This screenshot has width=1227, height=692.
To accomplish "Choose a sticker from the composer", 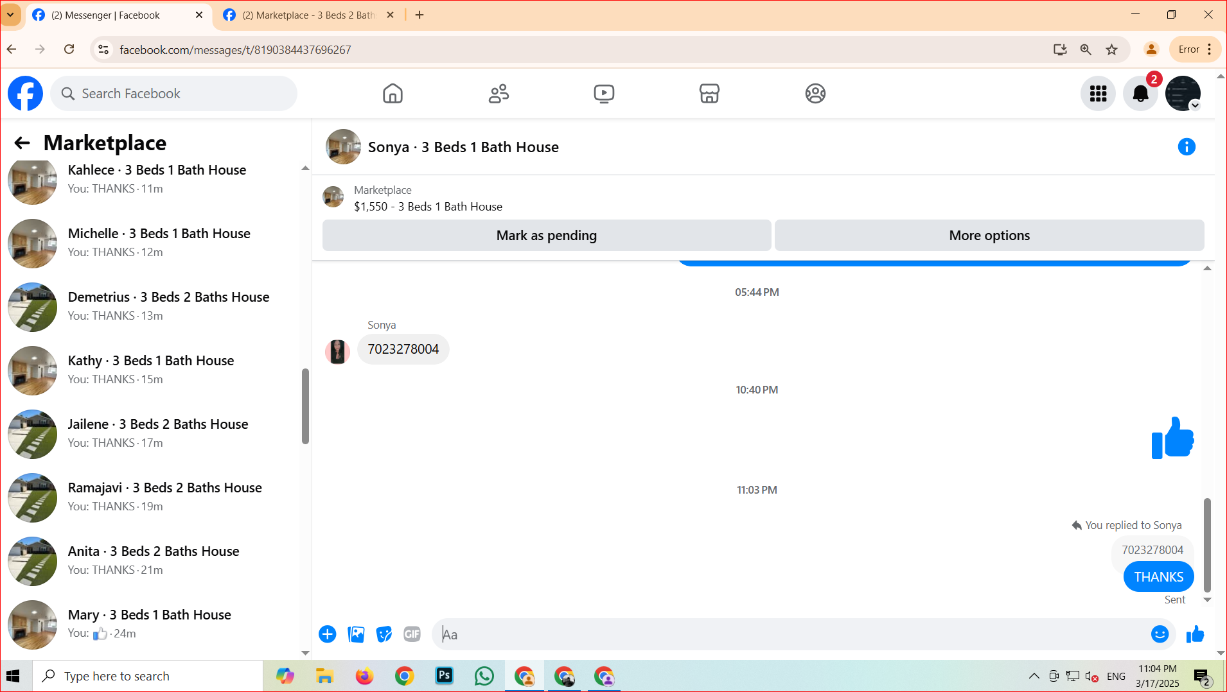I will coord(384,634).
